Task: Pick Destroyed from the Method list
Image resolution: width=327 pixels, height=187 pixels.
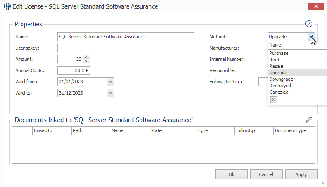Action: click(298, 86)
